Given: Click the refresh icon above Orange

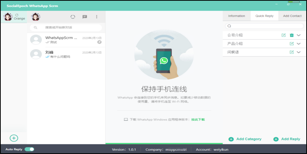Looking at the screenshot, I should (17, 15).
